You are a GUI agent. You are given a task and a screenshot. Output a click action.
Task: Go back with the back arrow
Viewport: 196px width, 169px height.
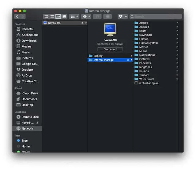17,17
